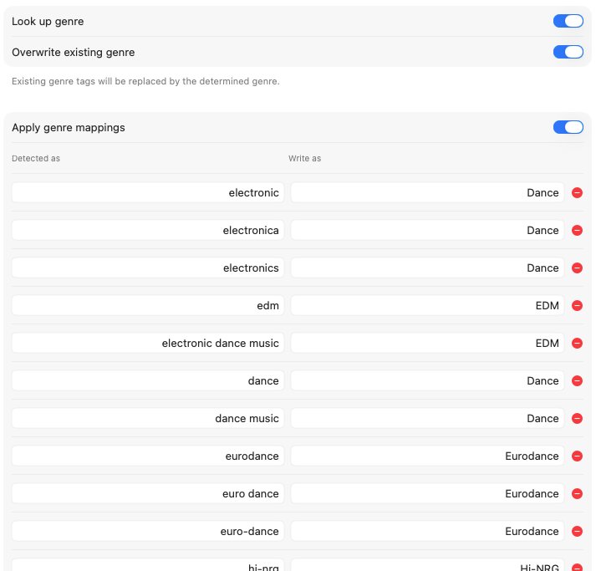Delete the euro-dance mapping row
The image size is (596, 571).
coord(577,532)
